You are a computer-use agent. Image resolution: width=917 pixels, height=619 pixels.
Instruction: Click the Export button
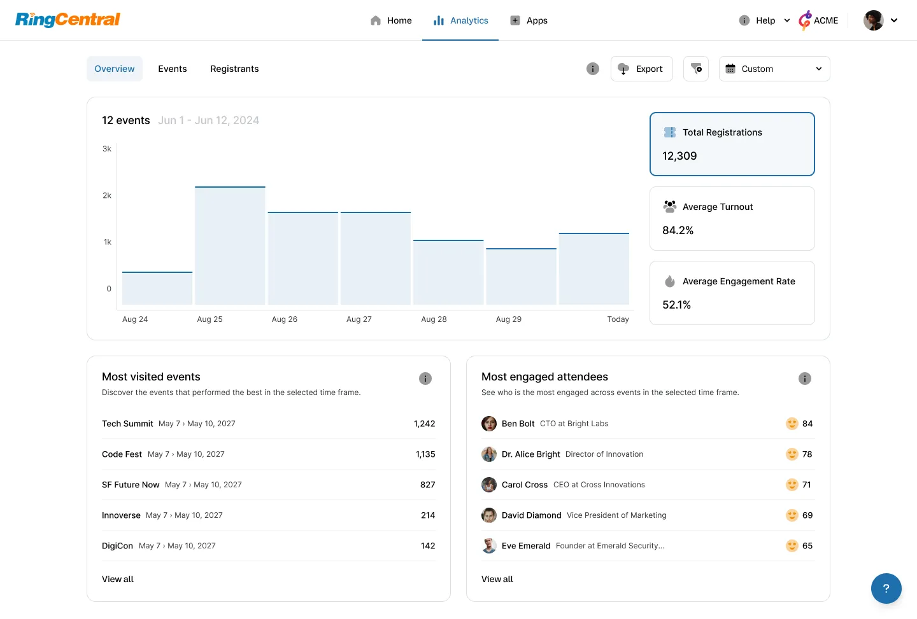point(641,69)
